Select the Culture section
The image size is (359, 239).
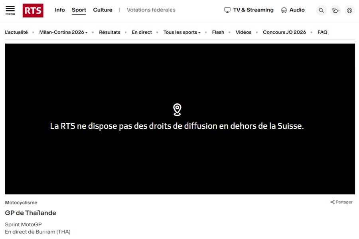click(x=103, y=10)
